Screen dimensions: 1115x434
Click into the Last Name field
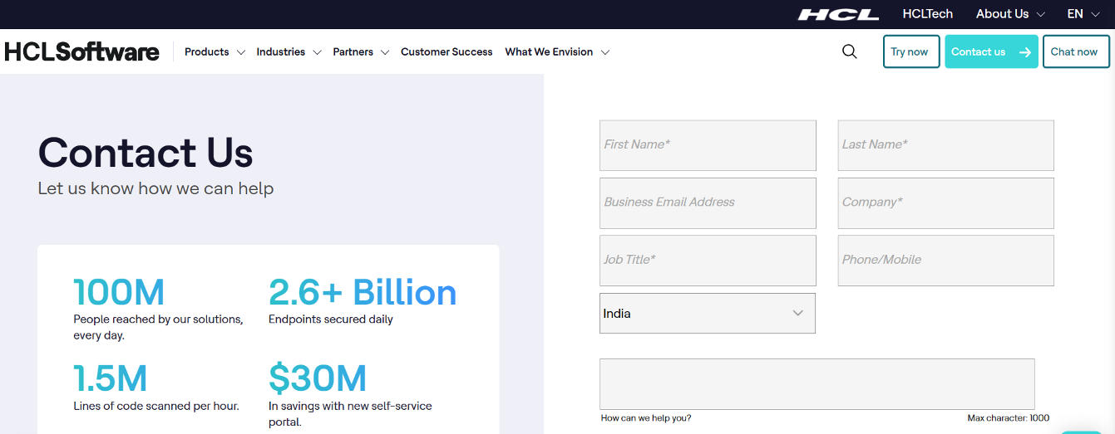[x=945, y=145]
